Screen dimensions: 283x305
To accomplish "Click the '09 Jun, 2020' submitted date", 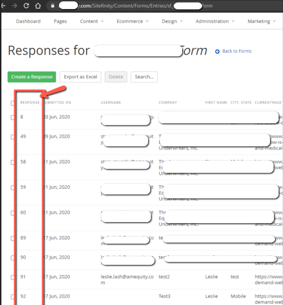I will coord(57,136).
